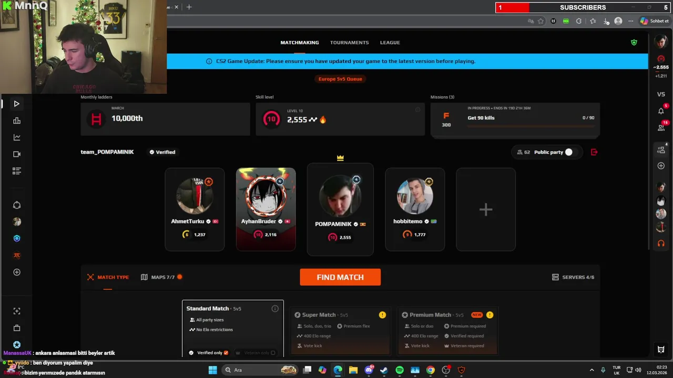The image size is (673, 378).
Task: Click the orange headphones icon
Action: coord(661,244)
